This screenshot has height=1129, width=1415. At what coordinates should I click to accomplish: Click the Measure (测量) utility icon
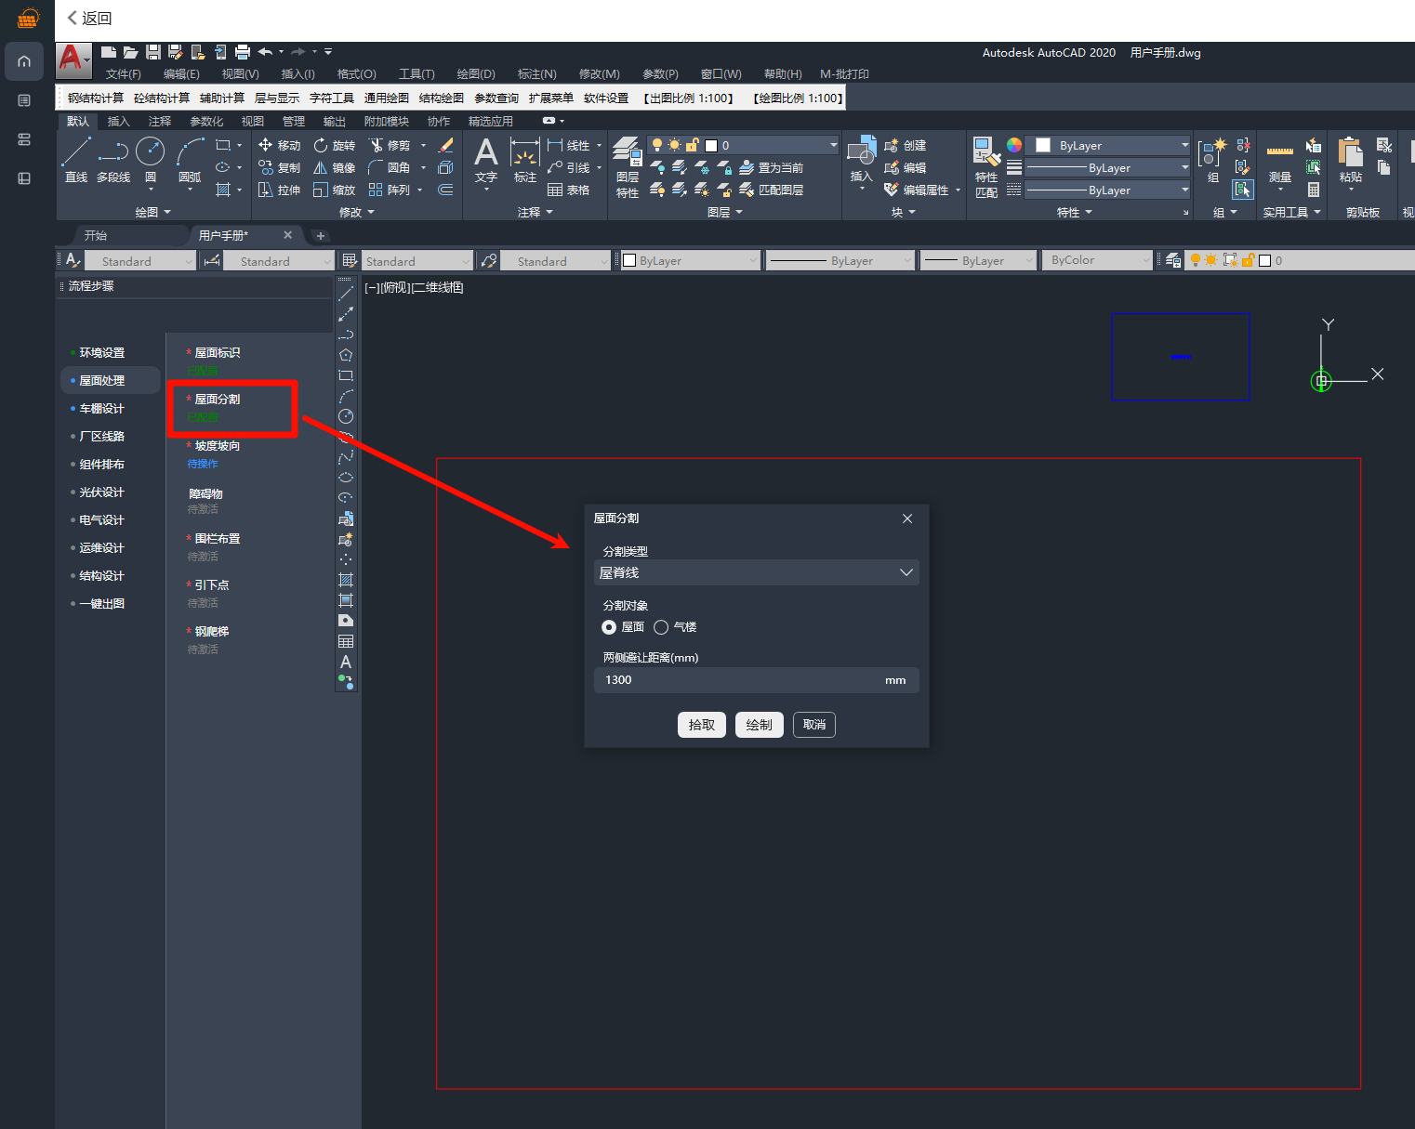pyautogui.click(x=1279, y=154)
